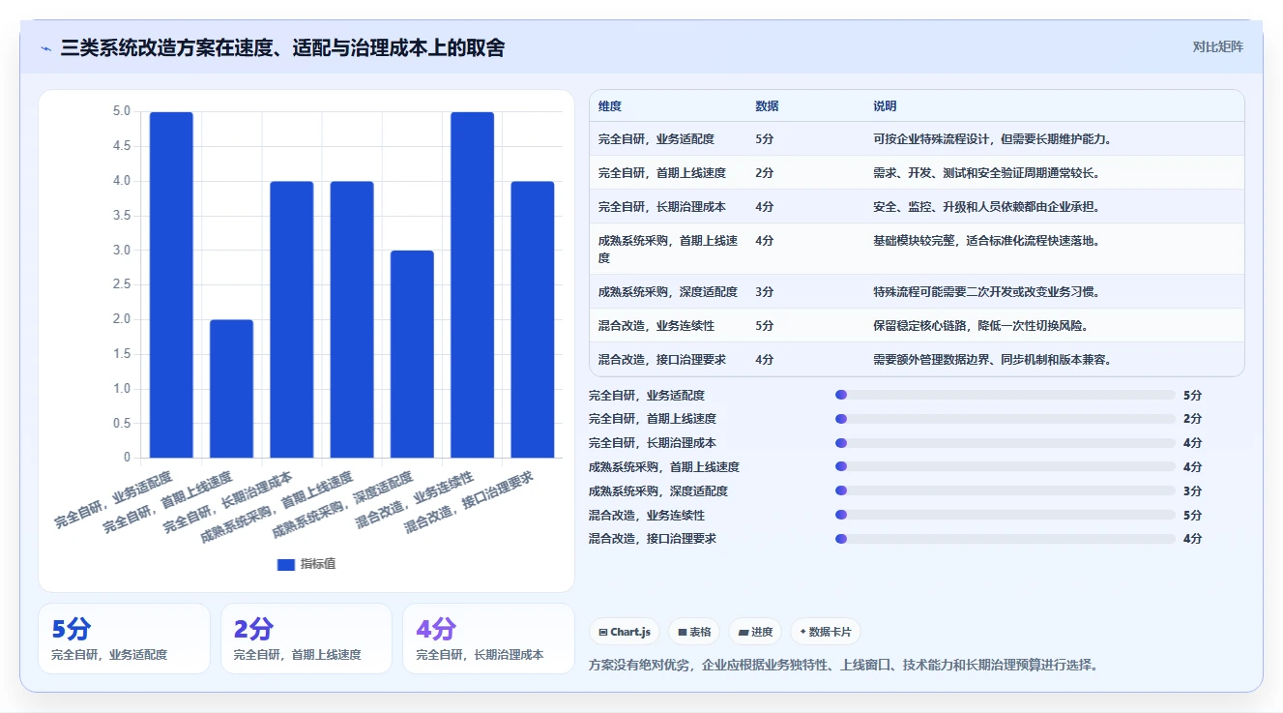Screen dimensions: 1283x713
Task: Click the chart bar for 完全自研，首期上线速度
Action: click(232, 389)
